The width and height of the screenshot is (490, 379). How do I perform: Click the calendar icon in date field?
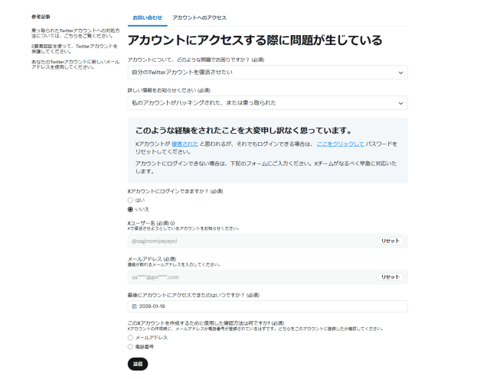(134, 306)
